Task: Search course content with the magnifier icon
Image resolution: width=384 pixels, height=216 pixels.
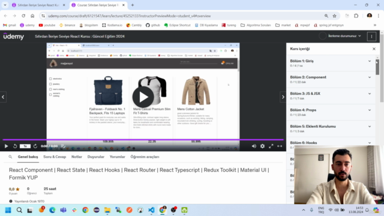Action: click(10, 157)
